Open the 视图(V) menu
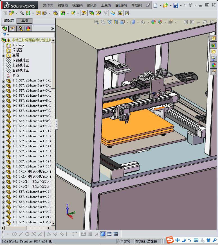Viewport: 218px width, 245px height. 77,5
